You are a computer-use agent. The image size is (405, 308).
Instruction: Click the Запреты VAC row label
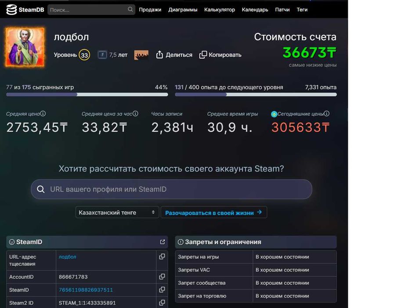tap(194, 270)
